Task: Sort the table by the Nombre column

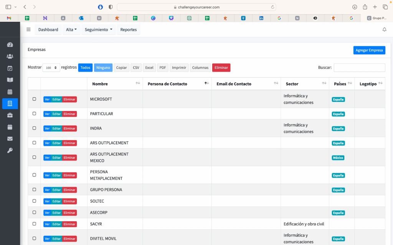Action: click(x=115, y=84)
